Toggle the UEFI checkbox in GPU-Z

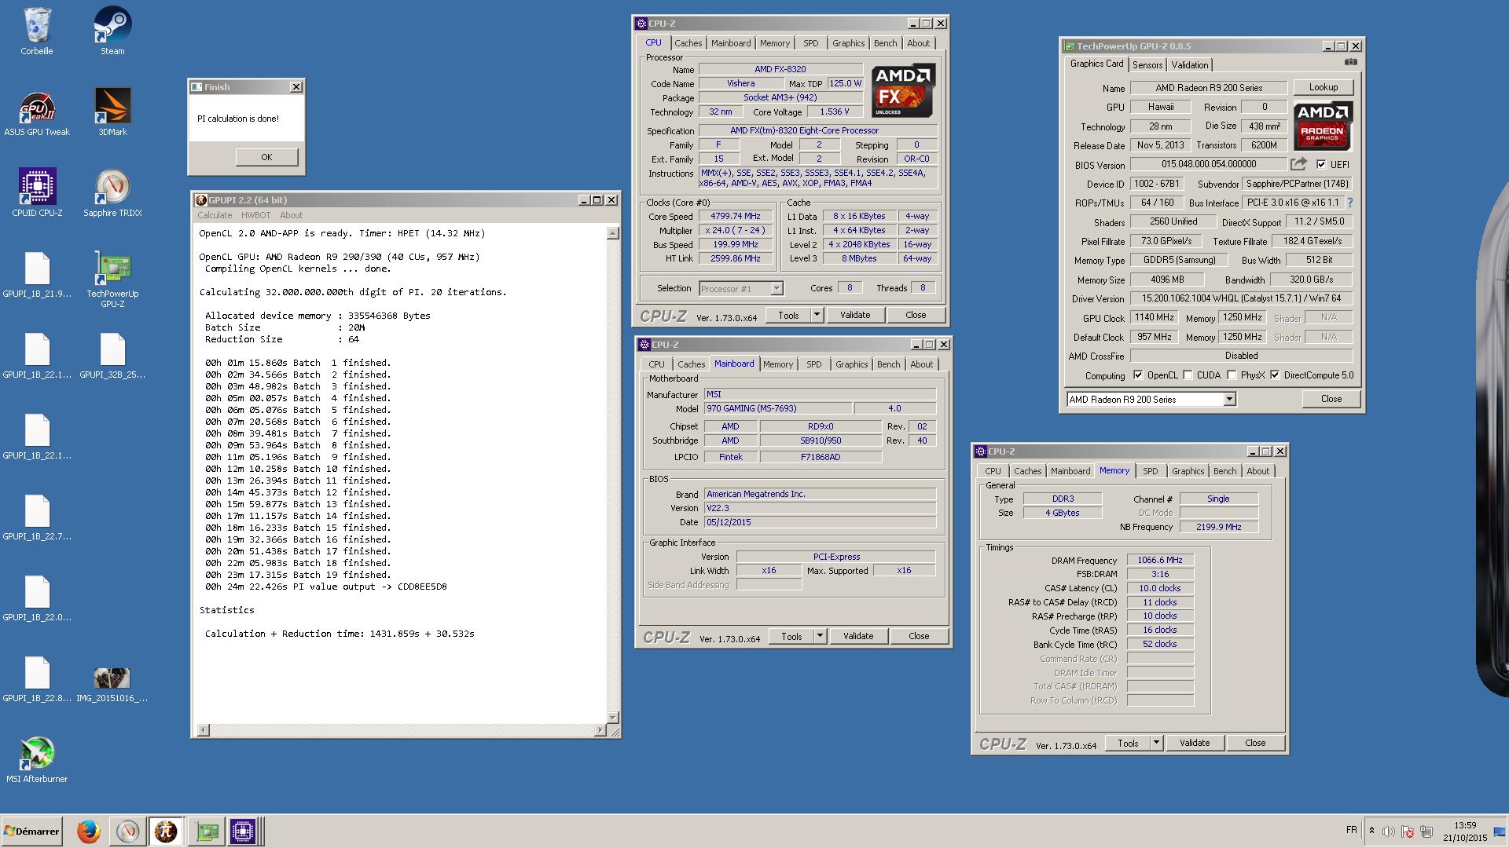click(1321, 164)
